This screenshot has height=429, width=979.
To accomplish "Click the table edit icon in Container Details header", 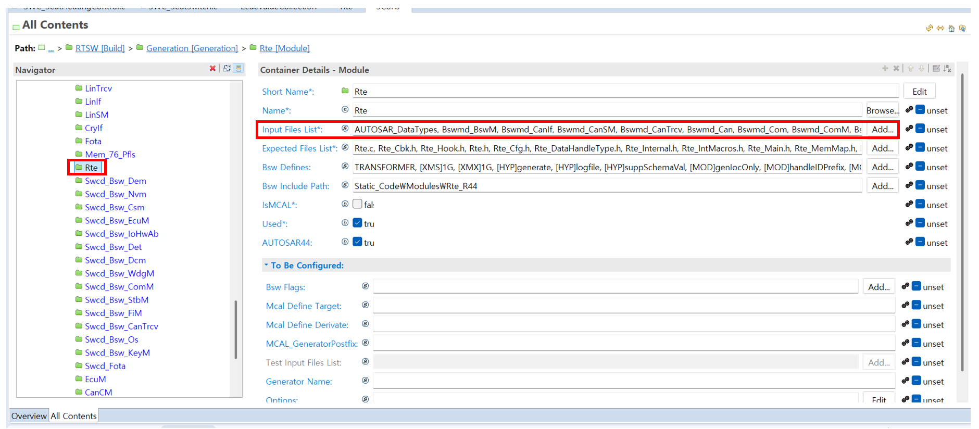I will tap(936, 69).
